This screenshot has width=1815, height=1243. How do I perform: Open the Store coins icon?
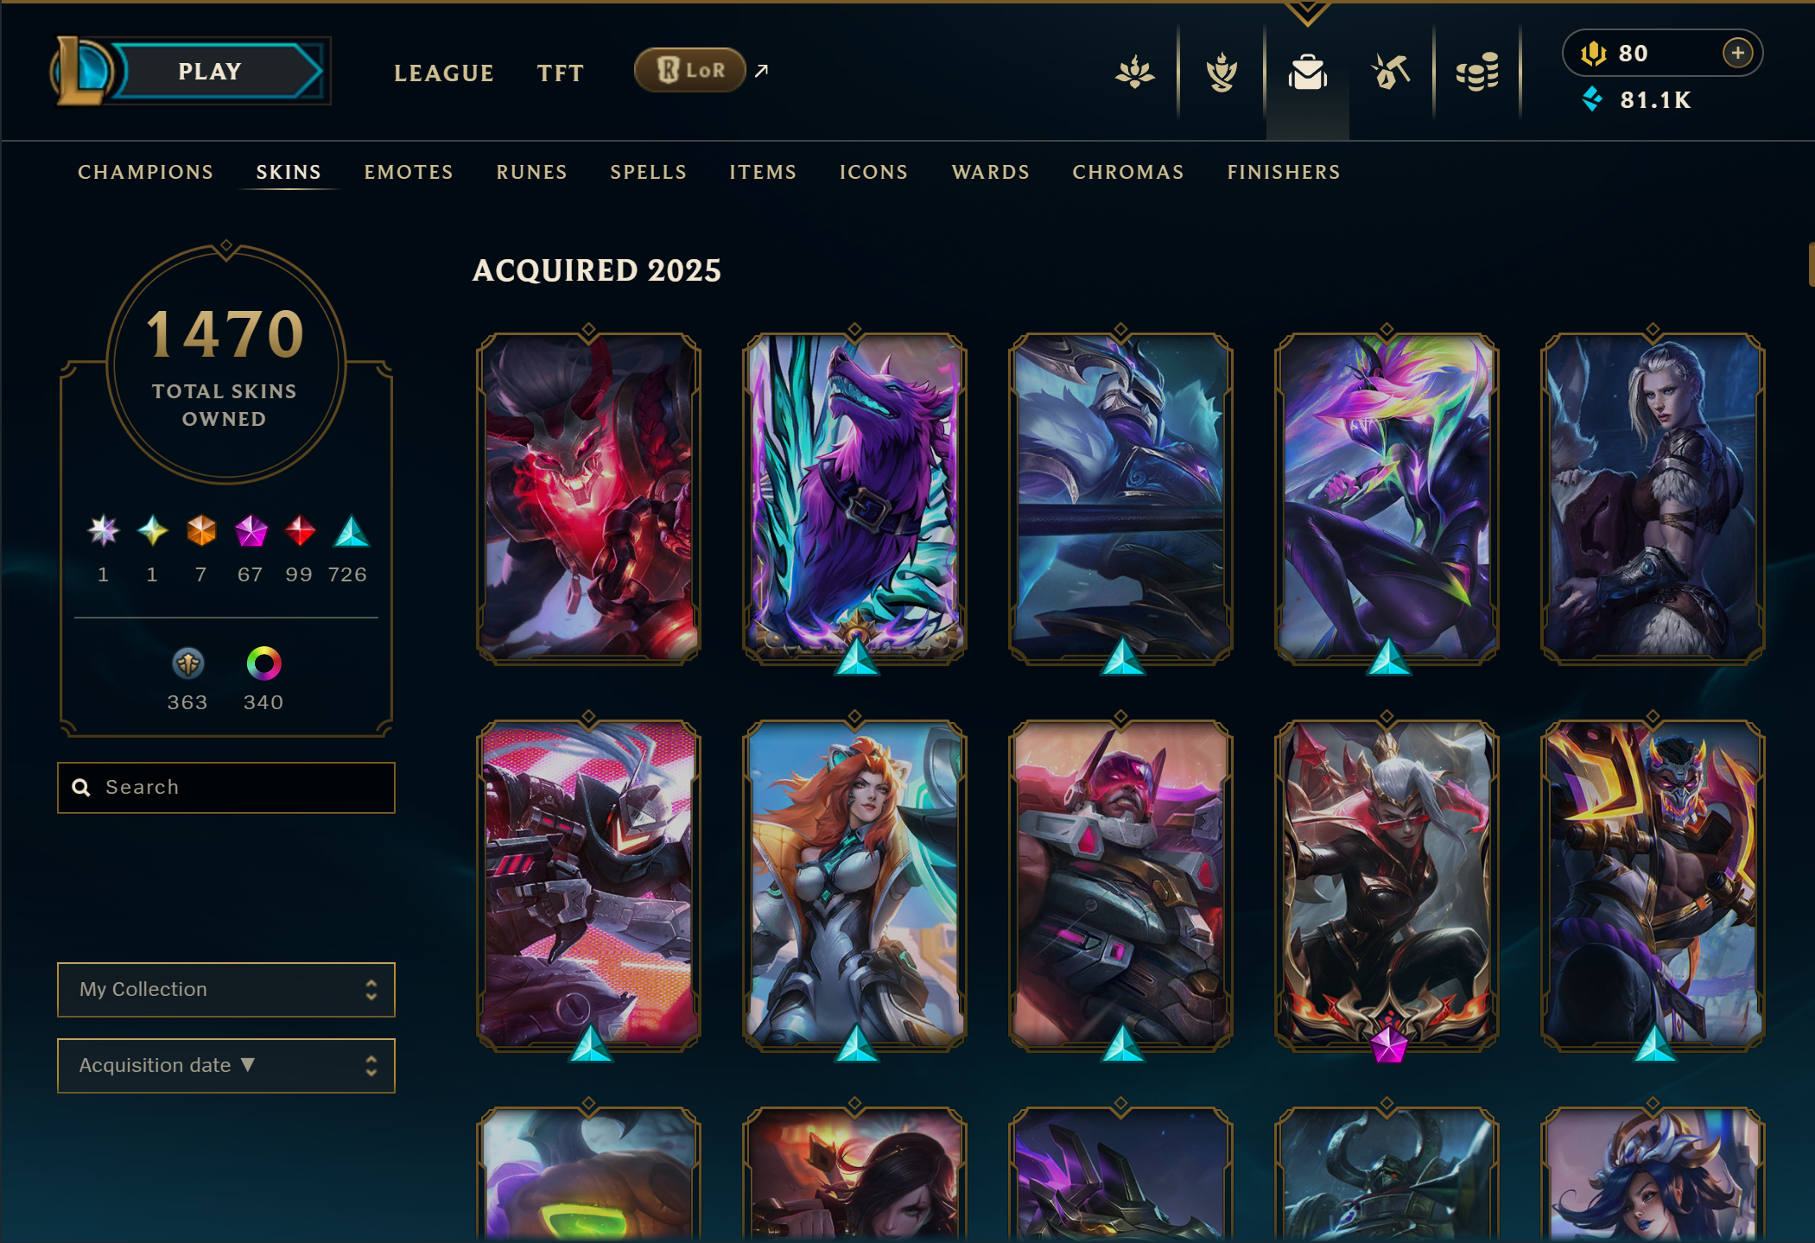[1476, 73]
